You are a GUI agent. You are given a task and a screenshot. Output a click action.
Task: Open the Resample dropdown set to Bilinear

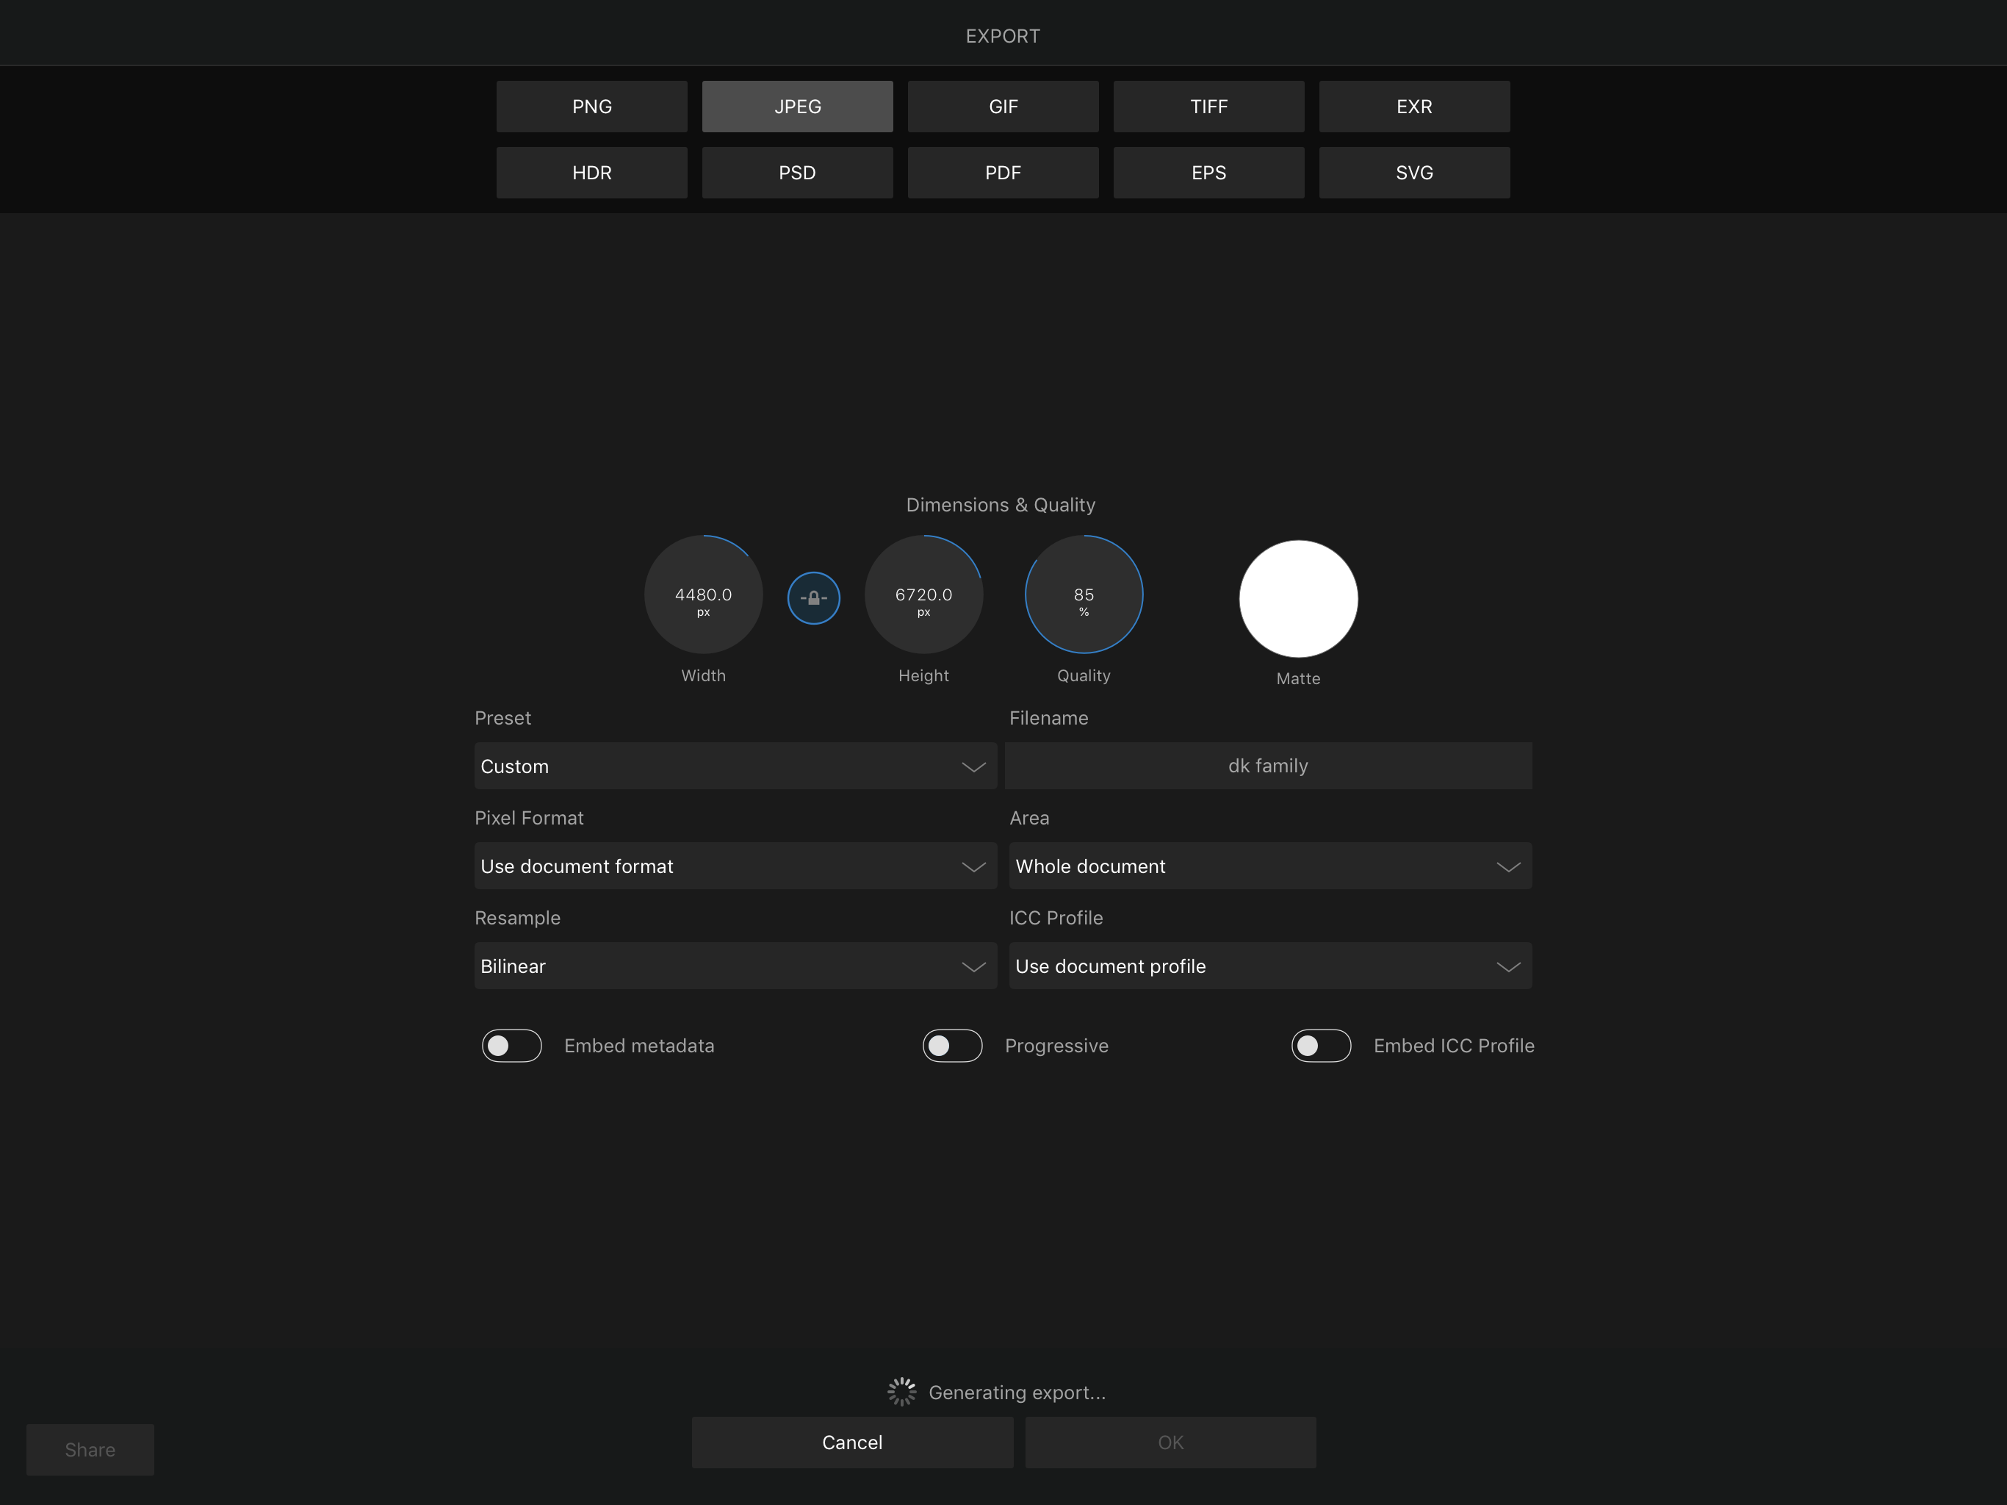click(735, 966)
